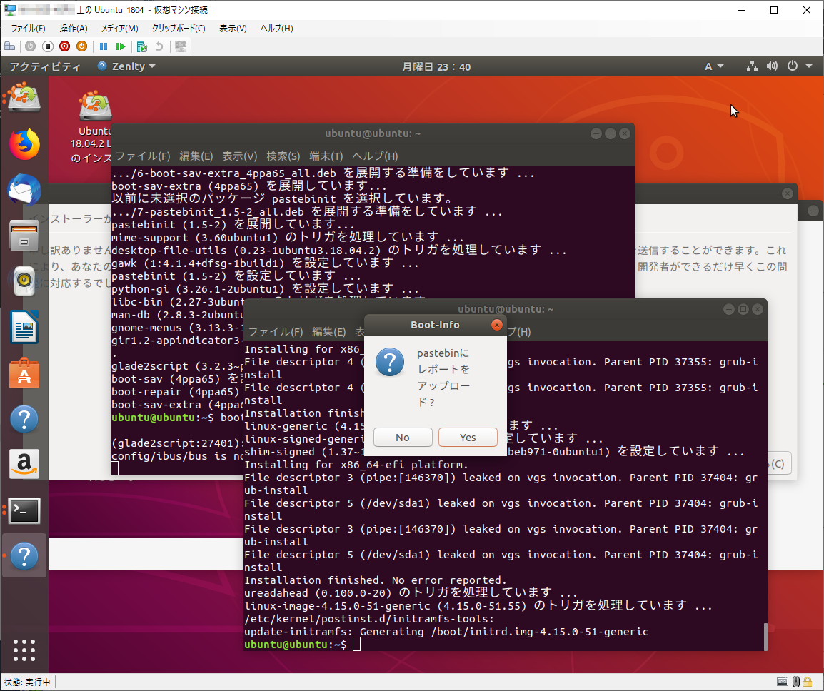824x691 pixels.
Task: Open the power system menu
Action: [800, 66]
